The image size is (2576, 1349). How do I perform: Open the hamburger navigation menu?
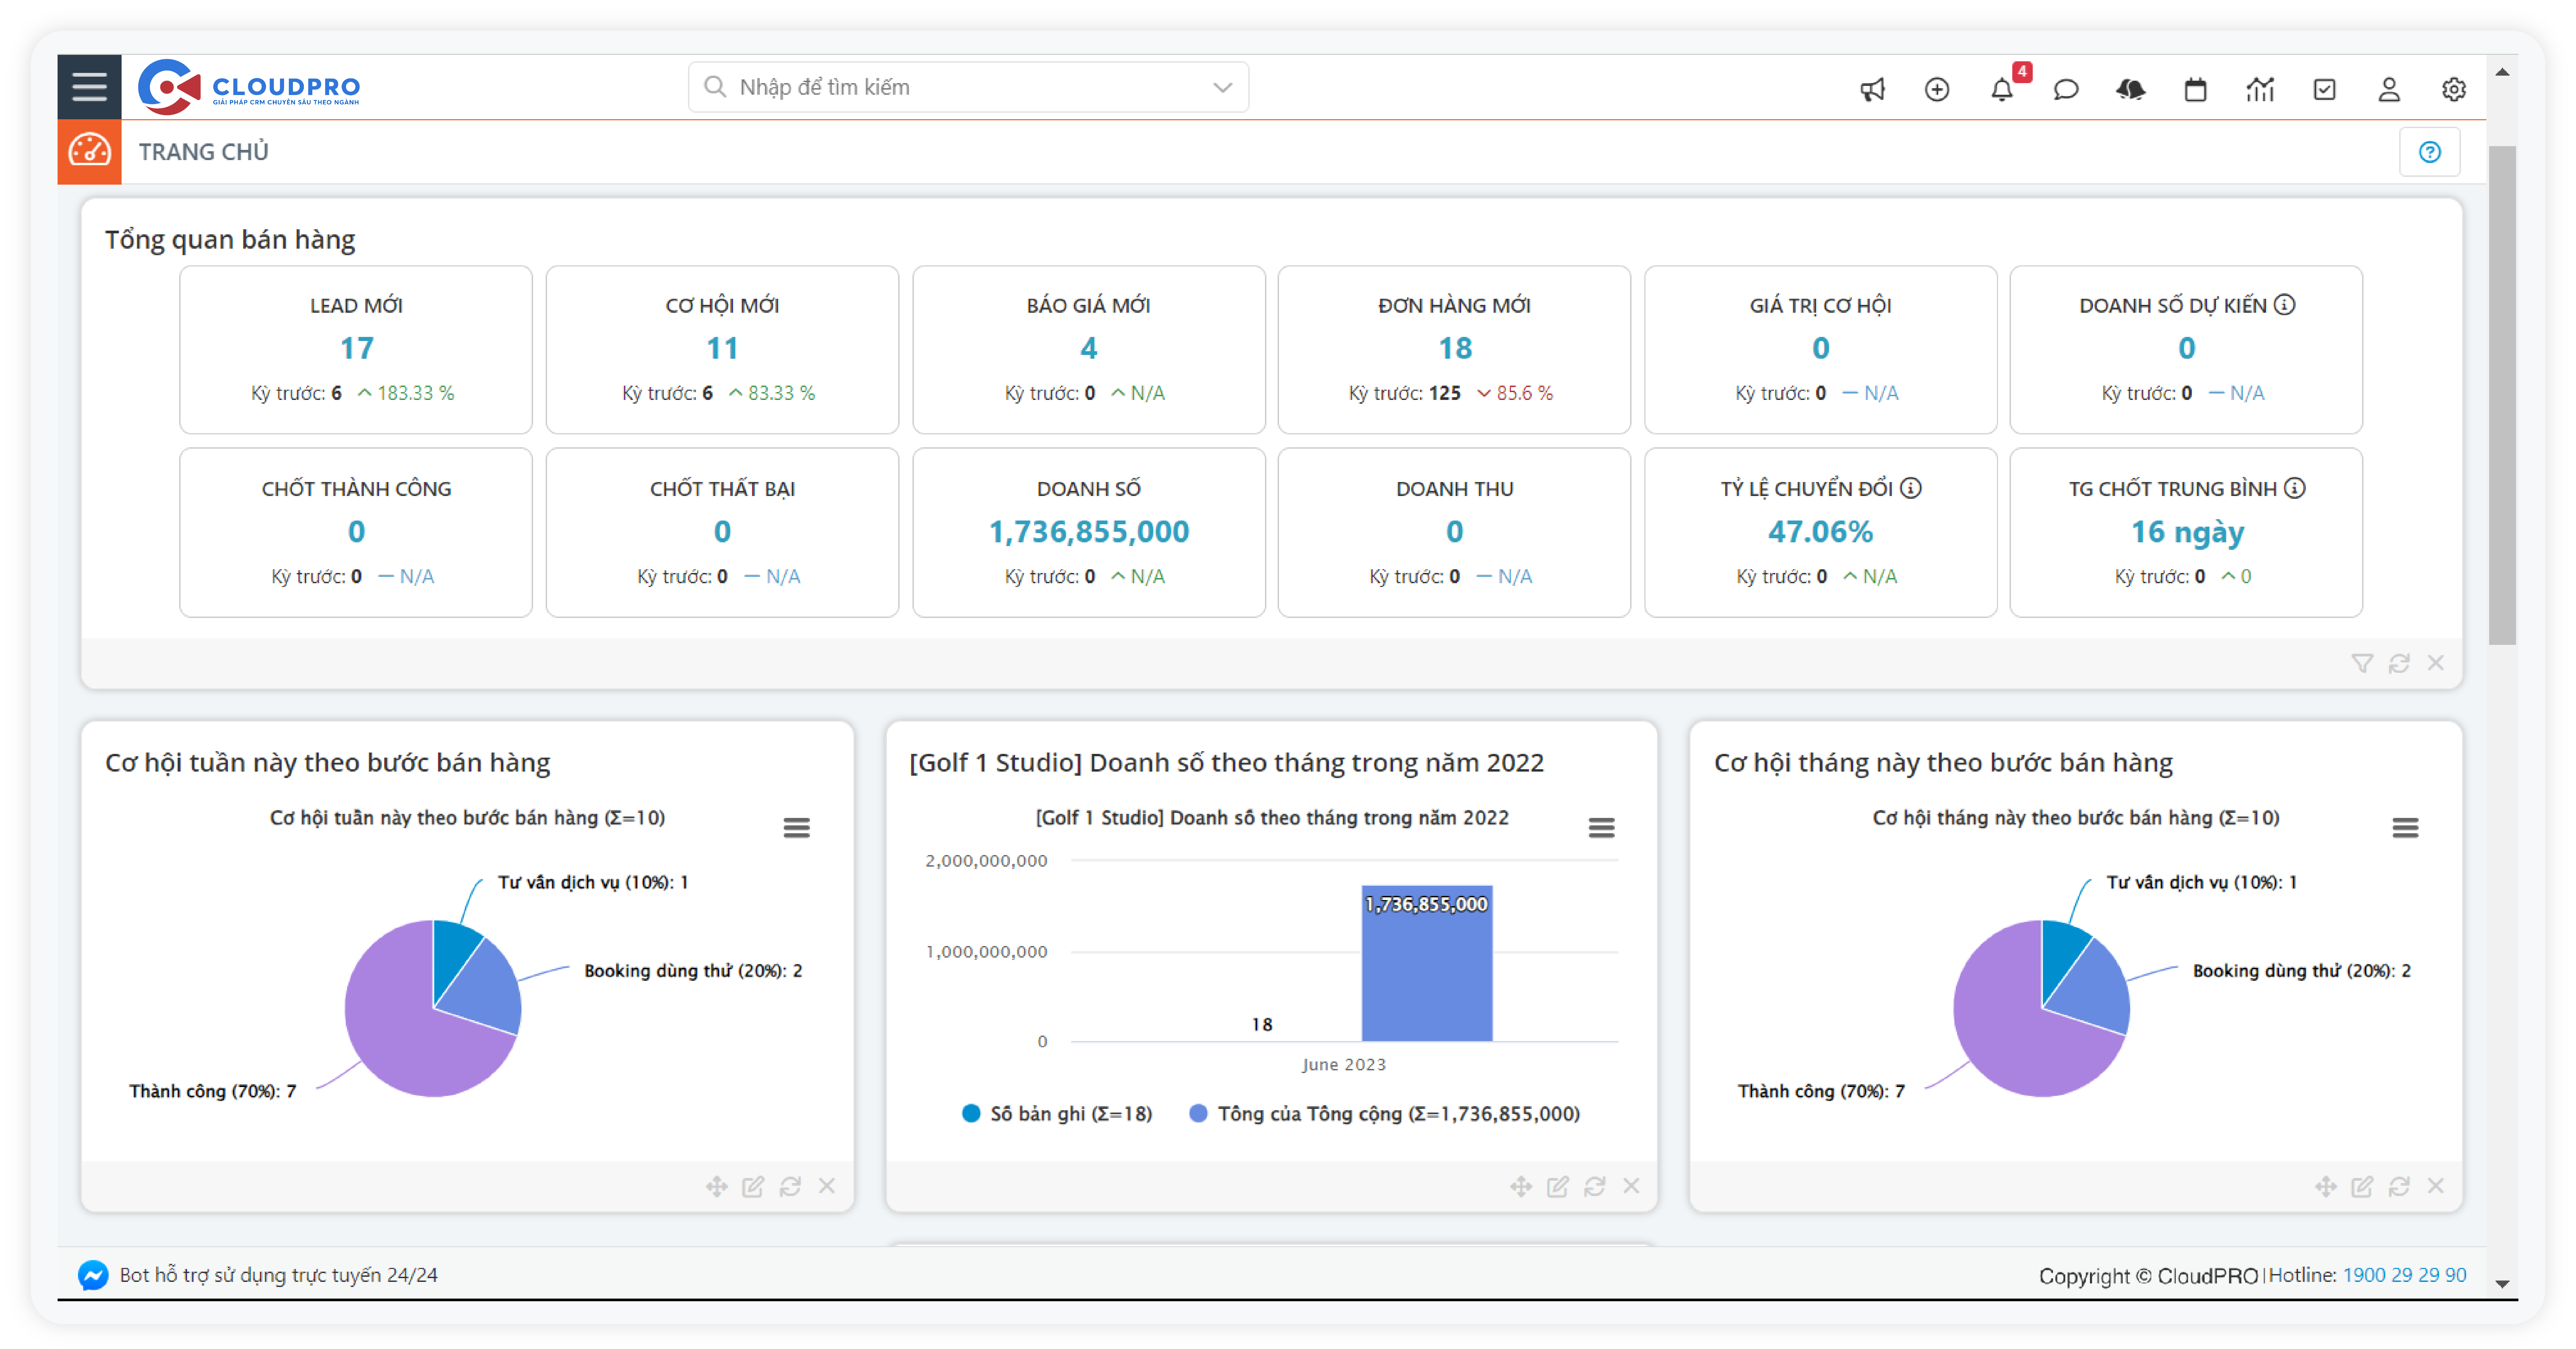(x=89, y=87)
